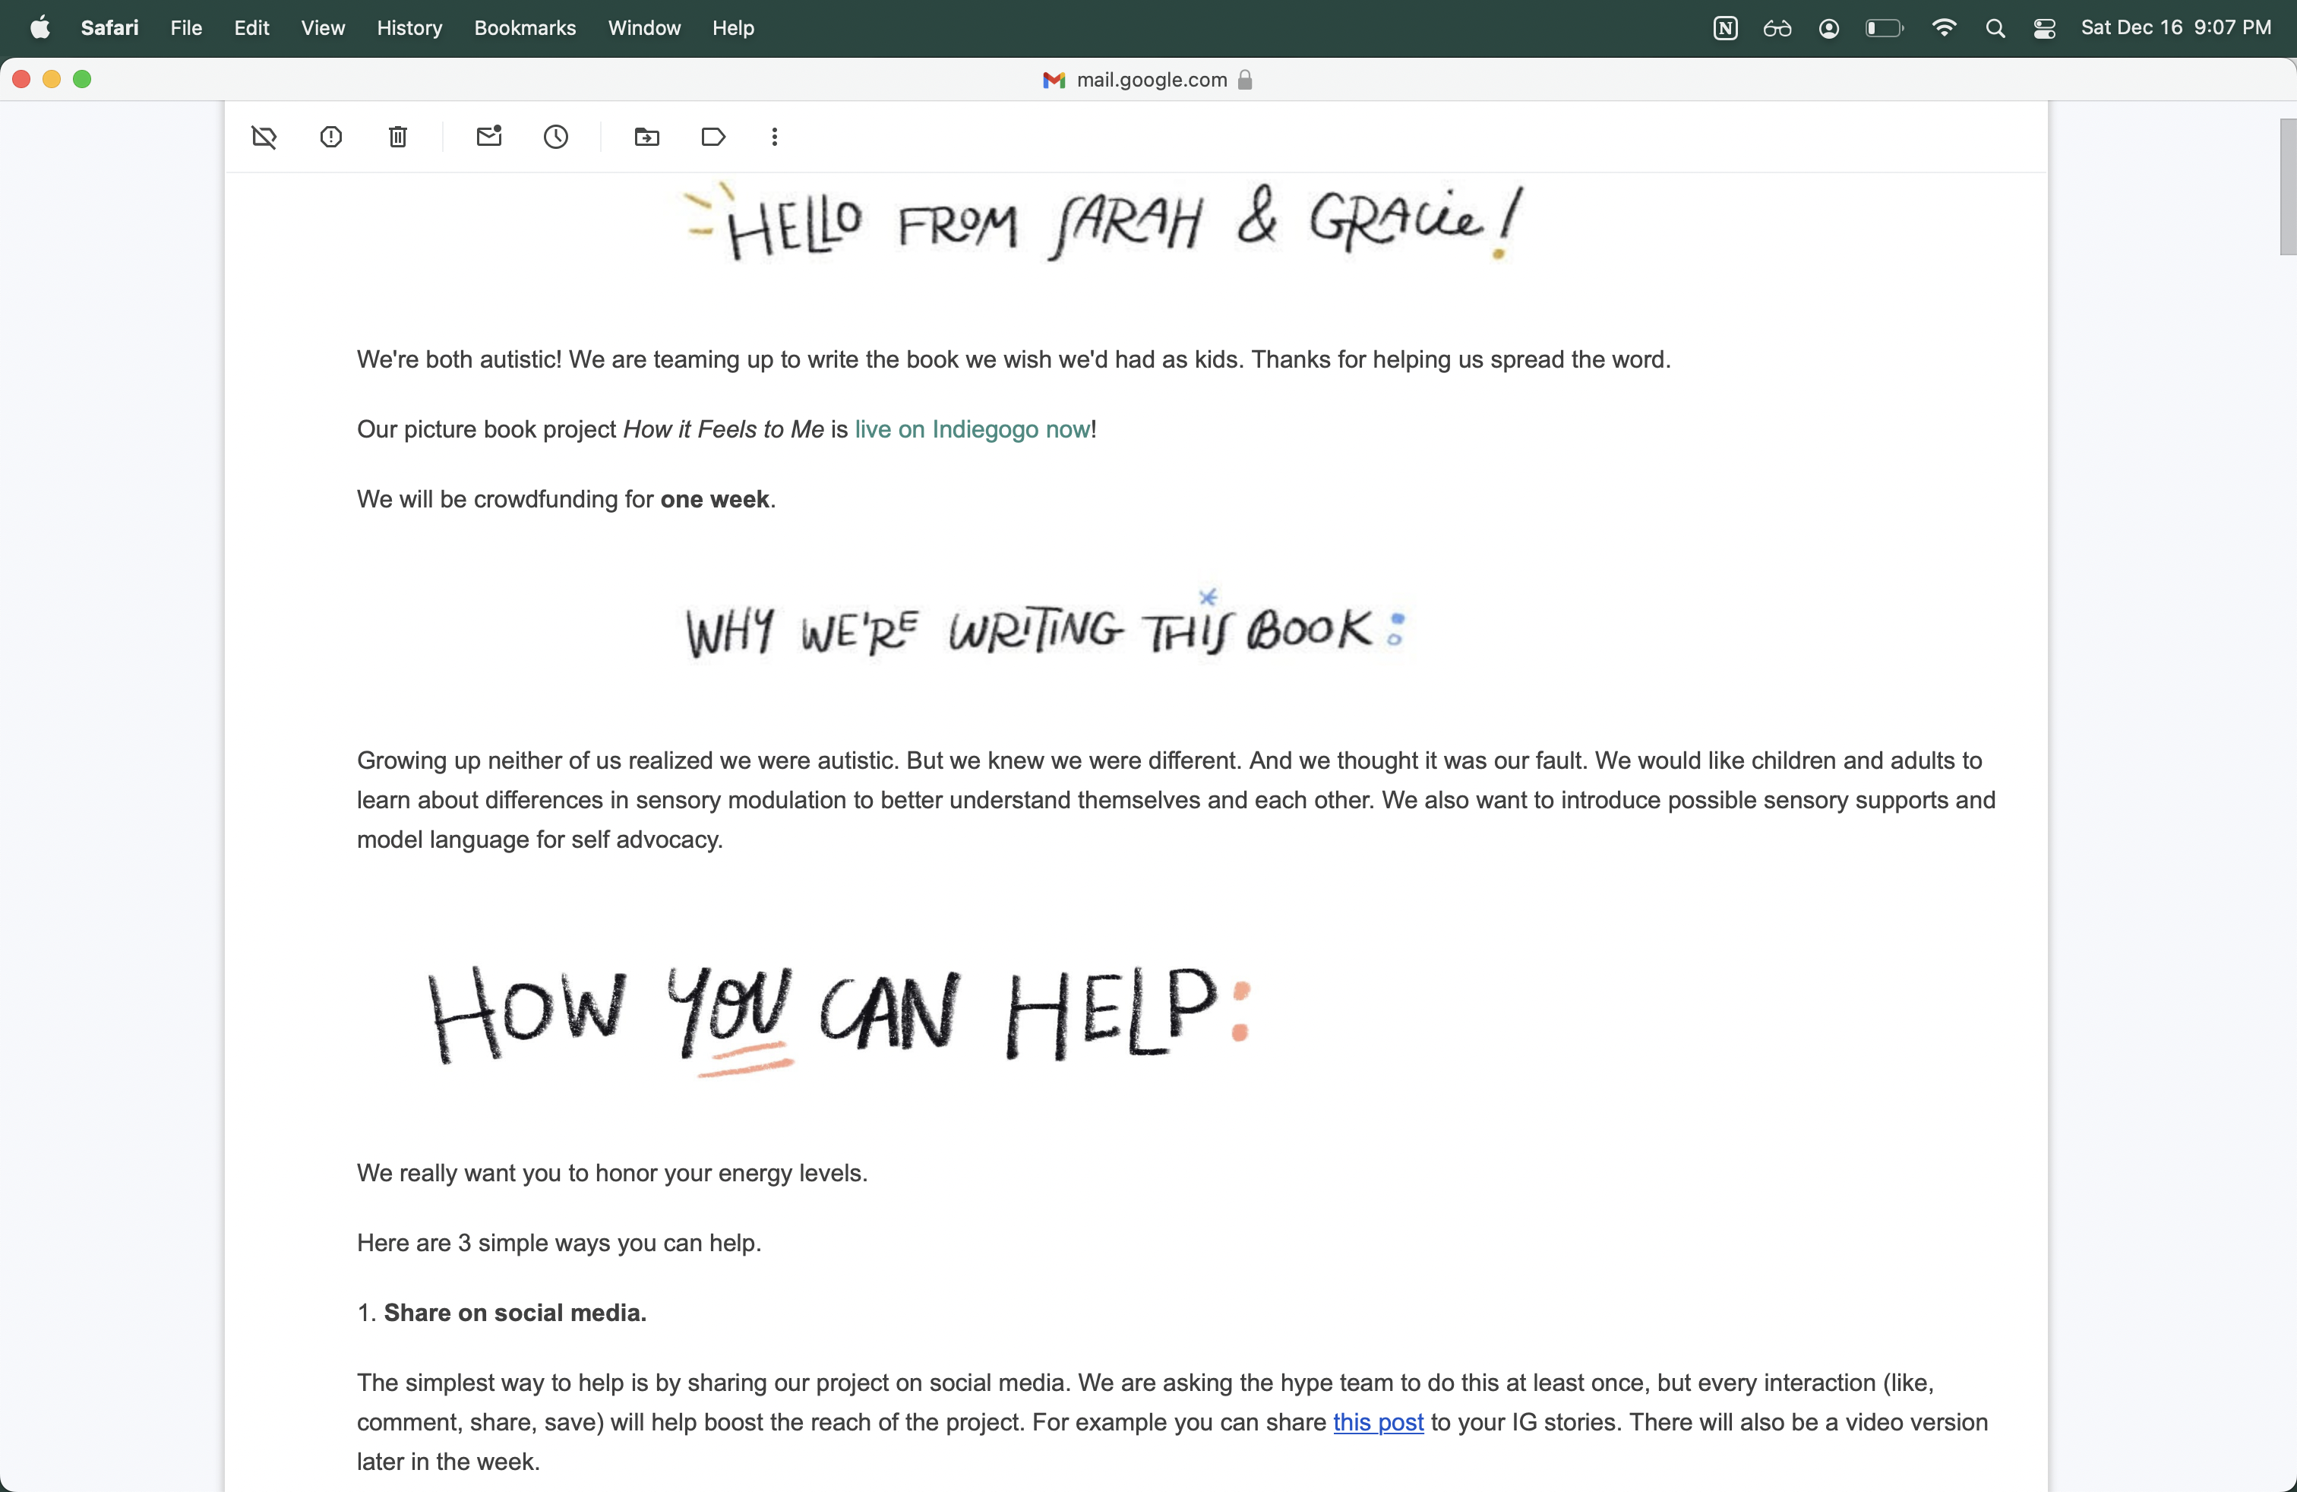Delete this email with trash icon
2297x1492 pixels.
click(x=397, y=137)
